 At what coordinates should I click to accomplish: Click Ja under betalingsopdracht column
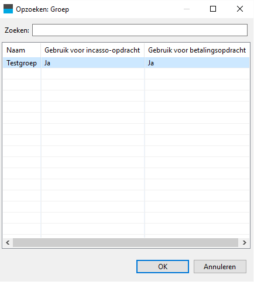tap(151, 63)
